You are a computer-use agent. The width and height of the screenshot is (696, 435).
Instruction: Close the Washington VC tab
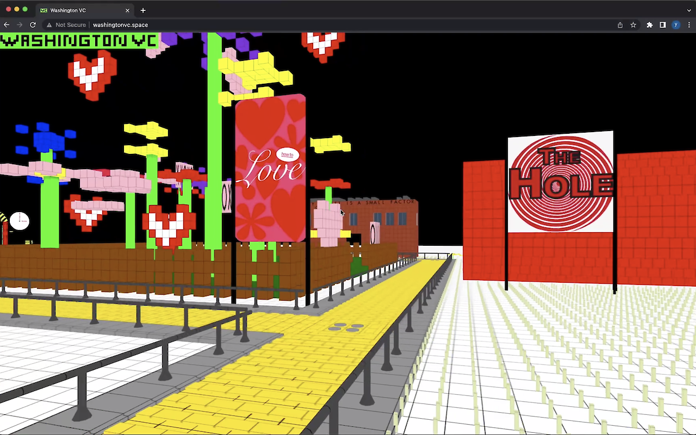pos(128,10)
